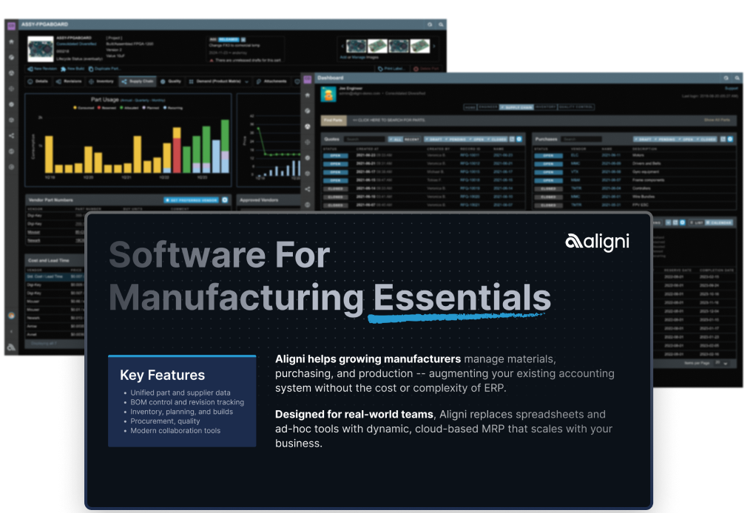Click the Dashboard user avatar
Image resolution: width=753 pixels, height=513 pixels.
(x=328, y=94)
